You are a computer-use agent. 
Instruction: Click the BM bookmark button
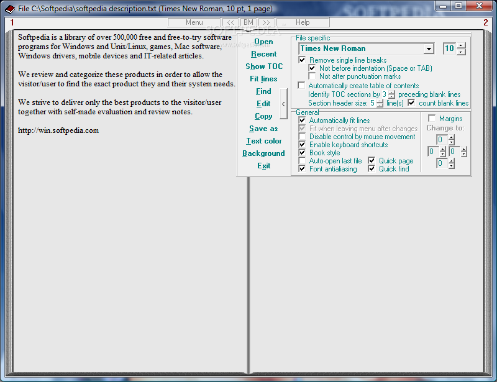coord(248,22)
